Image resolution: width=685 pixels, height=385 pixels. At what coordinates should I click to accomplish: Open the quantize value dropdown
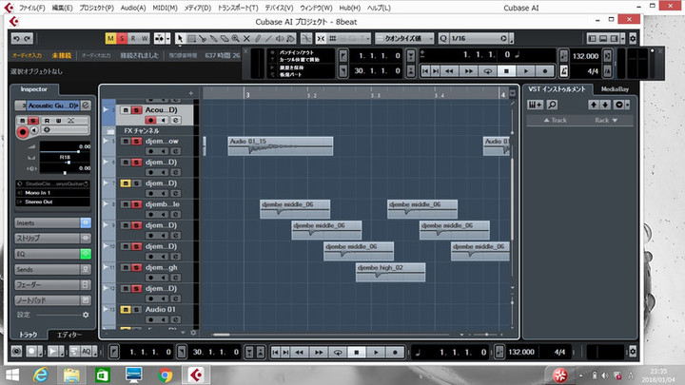404,38
